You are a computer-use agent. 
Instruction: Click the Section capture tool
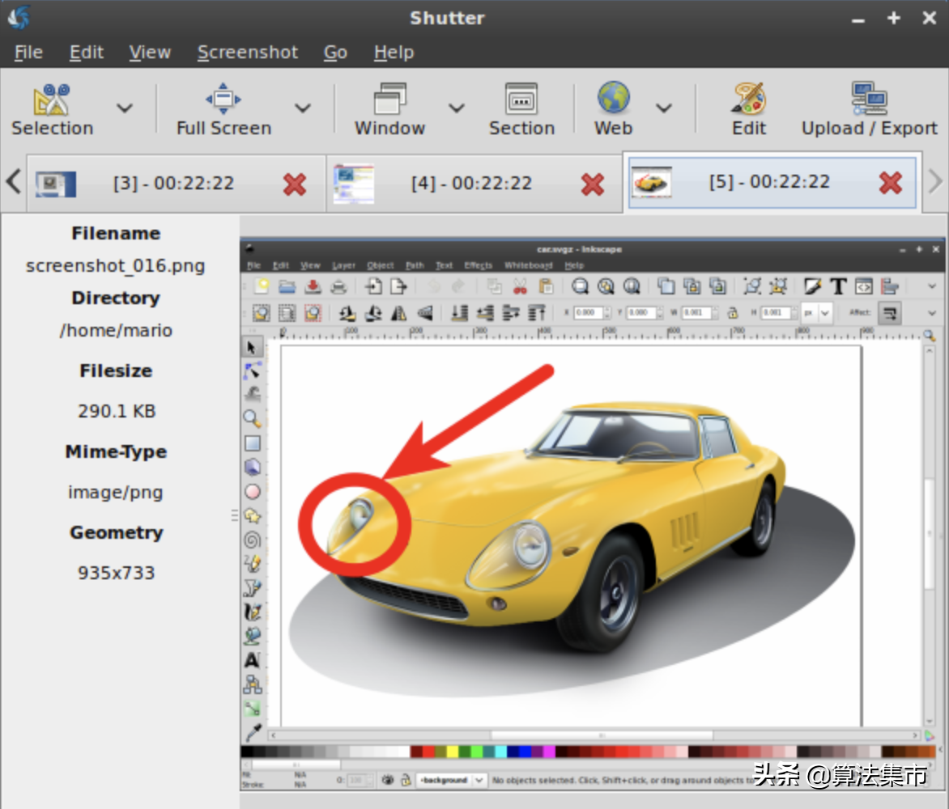click(x=521, y=110)
